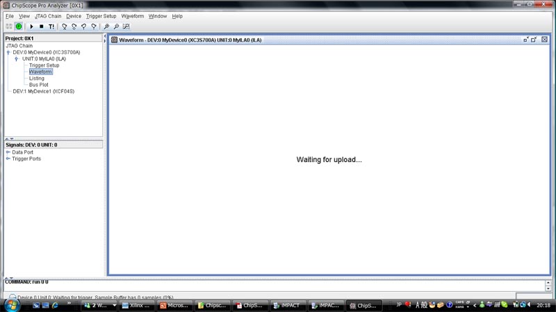Click command log scrollbar up arrow
This screenshot has width=556, height=312.
click(x=548, y=283)
